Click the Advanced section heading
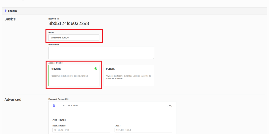The image size is (269, 134). pyautogui.click(x=13, y=99)
